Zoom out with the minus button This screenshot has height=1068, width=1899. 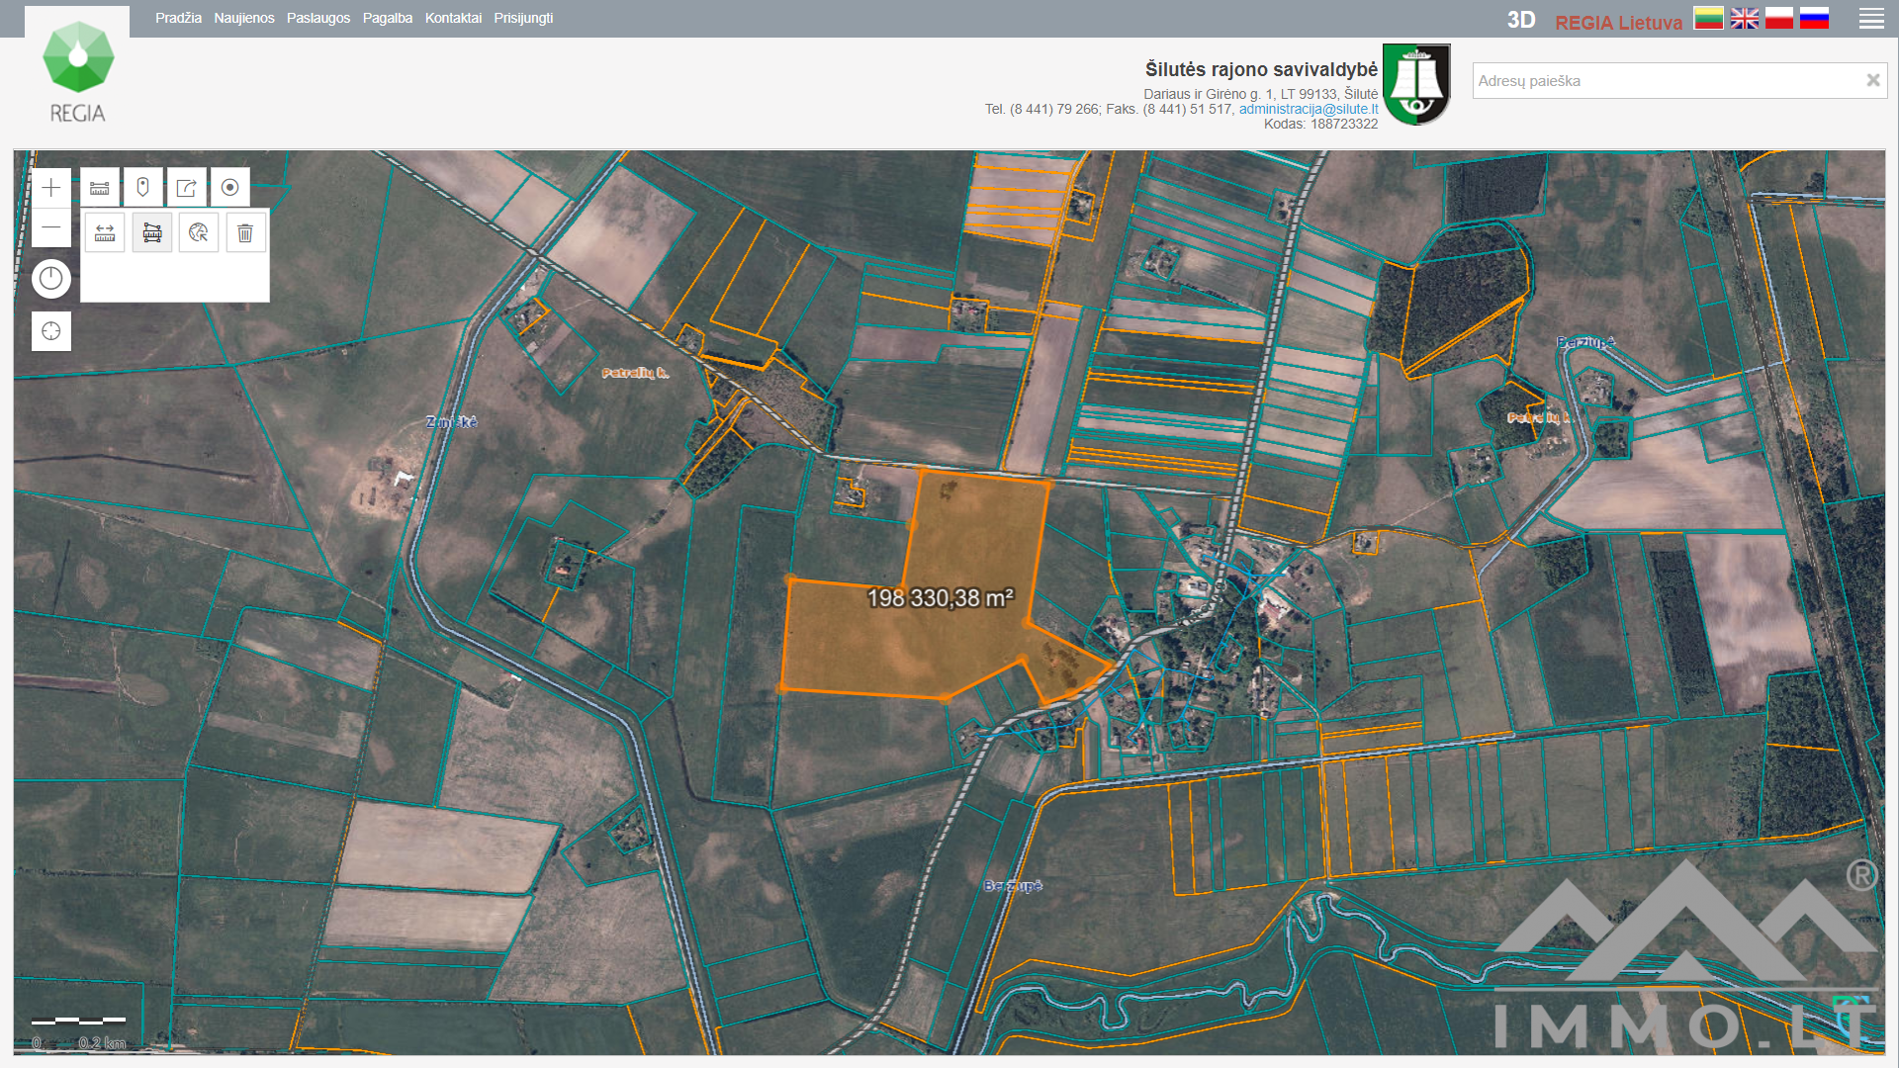[x=51, y=227]
